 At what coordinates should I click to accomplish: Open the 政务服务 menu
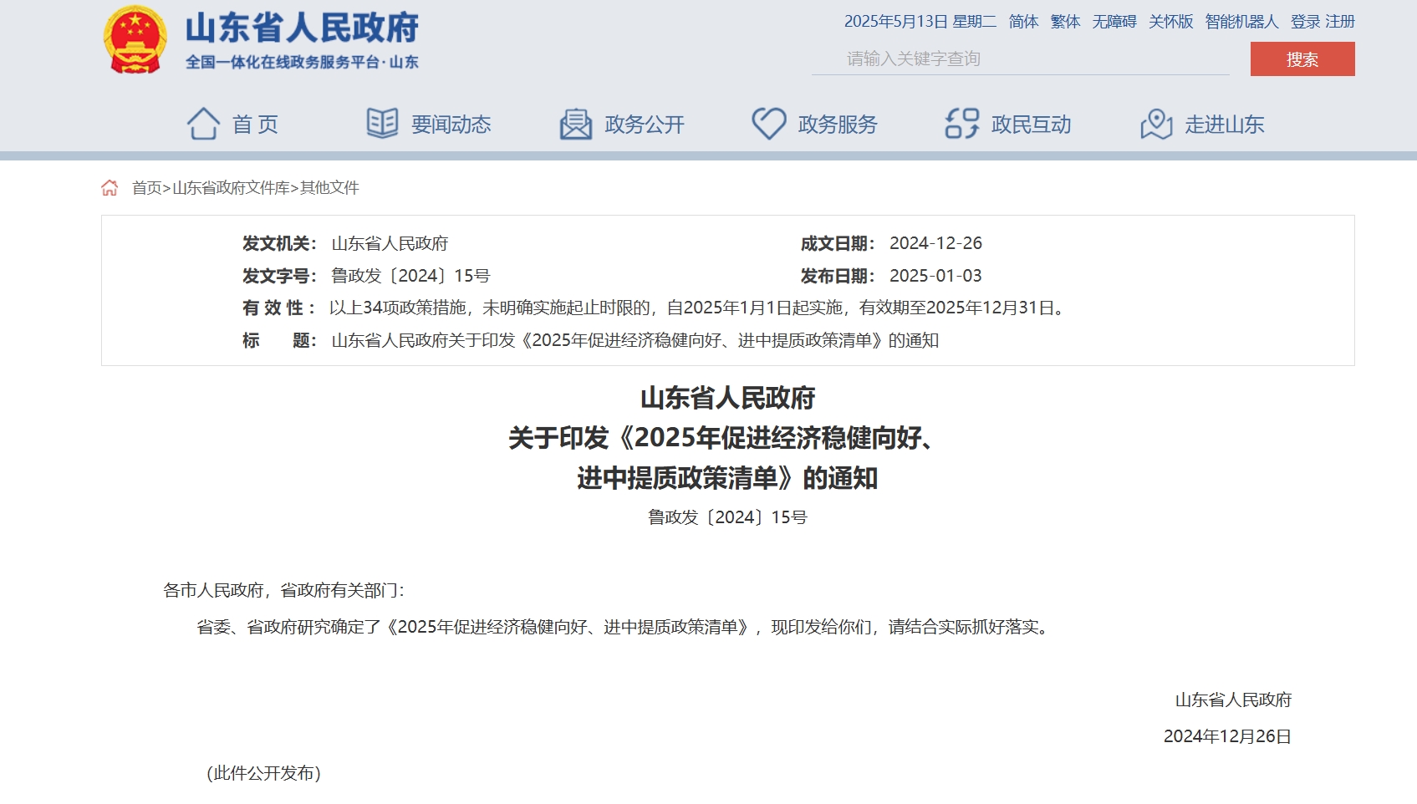tap(837, 125)
